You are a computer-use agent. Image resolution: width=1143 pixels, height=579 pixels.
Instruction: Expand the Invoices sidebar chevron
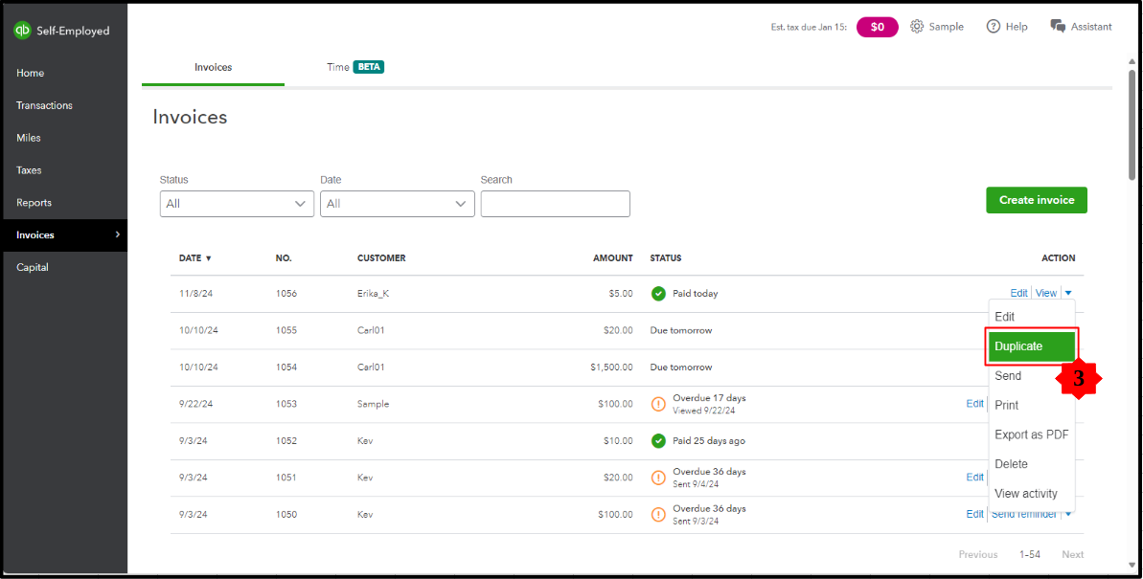click(117, 234)
